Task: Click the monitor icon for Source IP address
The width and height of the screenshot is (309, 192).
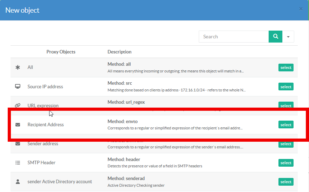Action: coord(18,87)
